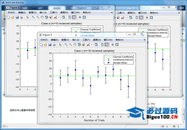Viewport: 187px width, 130px height.
Task: Select the Rotate 3D tool in Figure 3
Action: pyautogui.click(x=79, y=45)
